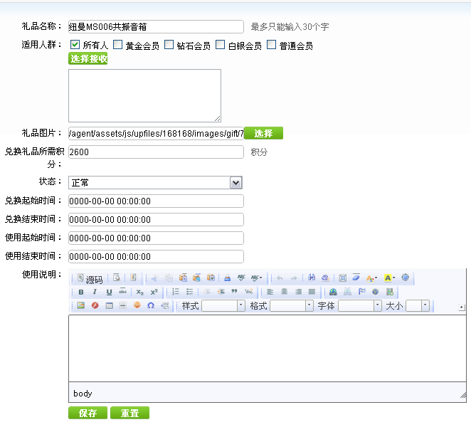Apply underline formatting in editor

pyautogui.click(x=109, y=293)
